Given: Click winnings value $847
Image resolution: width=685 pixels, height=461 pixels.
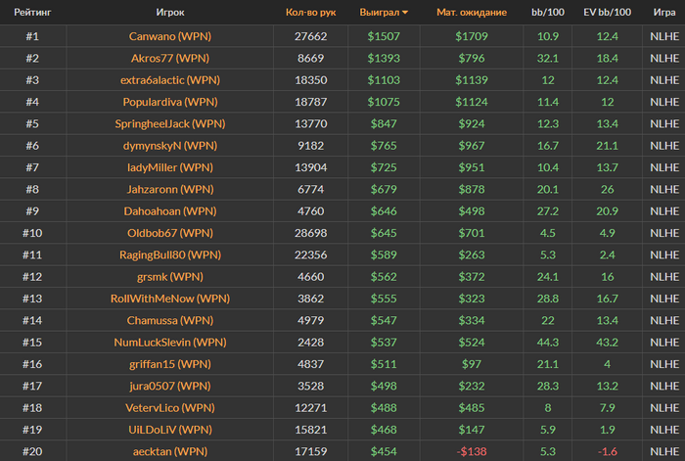Looking at the screenshot, I should pos(384,123).
